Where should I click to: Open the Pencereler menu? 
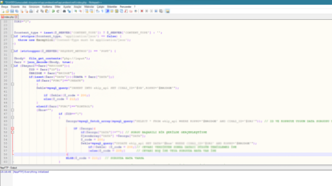point(126,7)
